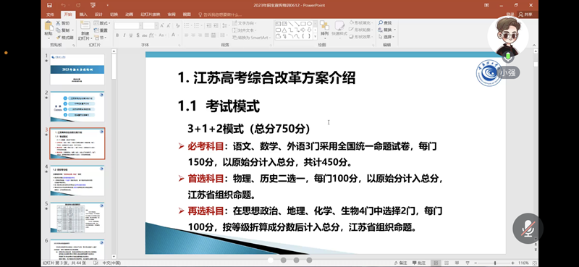Reset the slide with 重置
The image size is (579, 267).
[x=101, y=30]
